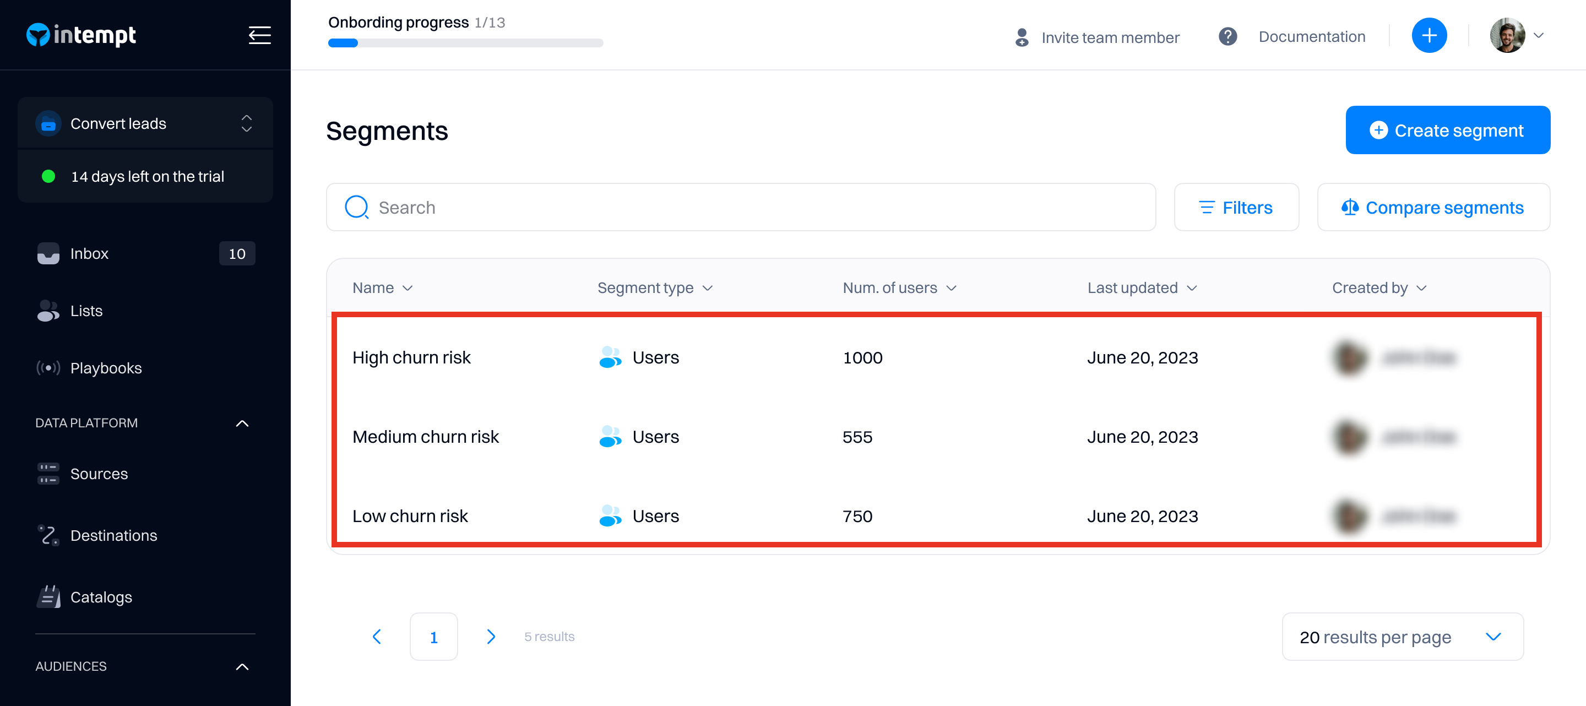Click the Catalogs icon
This screenshot has height=706, width=1586.
[48, 596]
